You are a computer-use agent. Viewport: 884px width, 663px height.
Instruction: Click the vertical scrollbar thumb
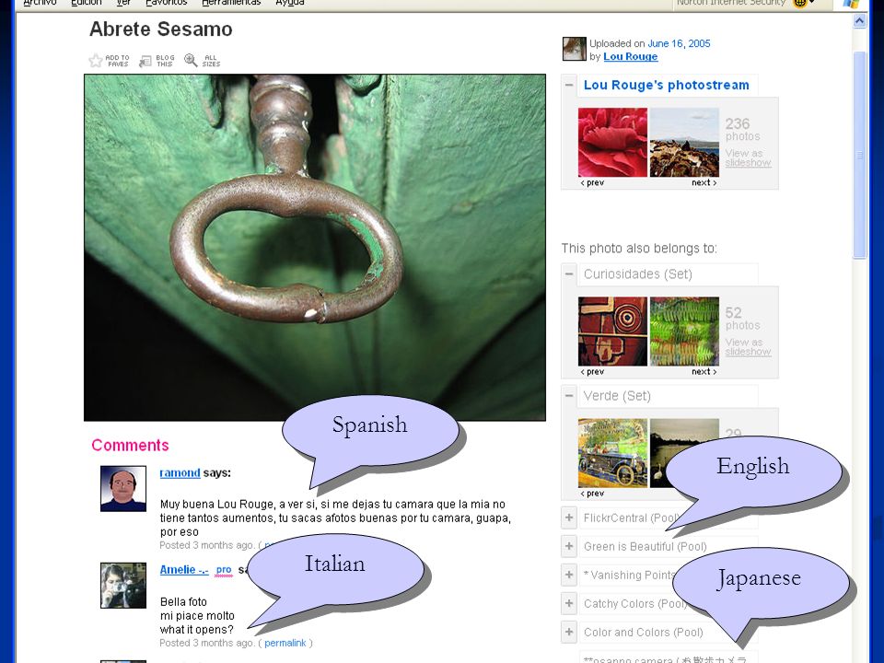(859, 155)
